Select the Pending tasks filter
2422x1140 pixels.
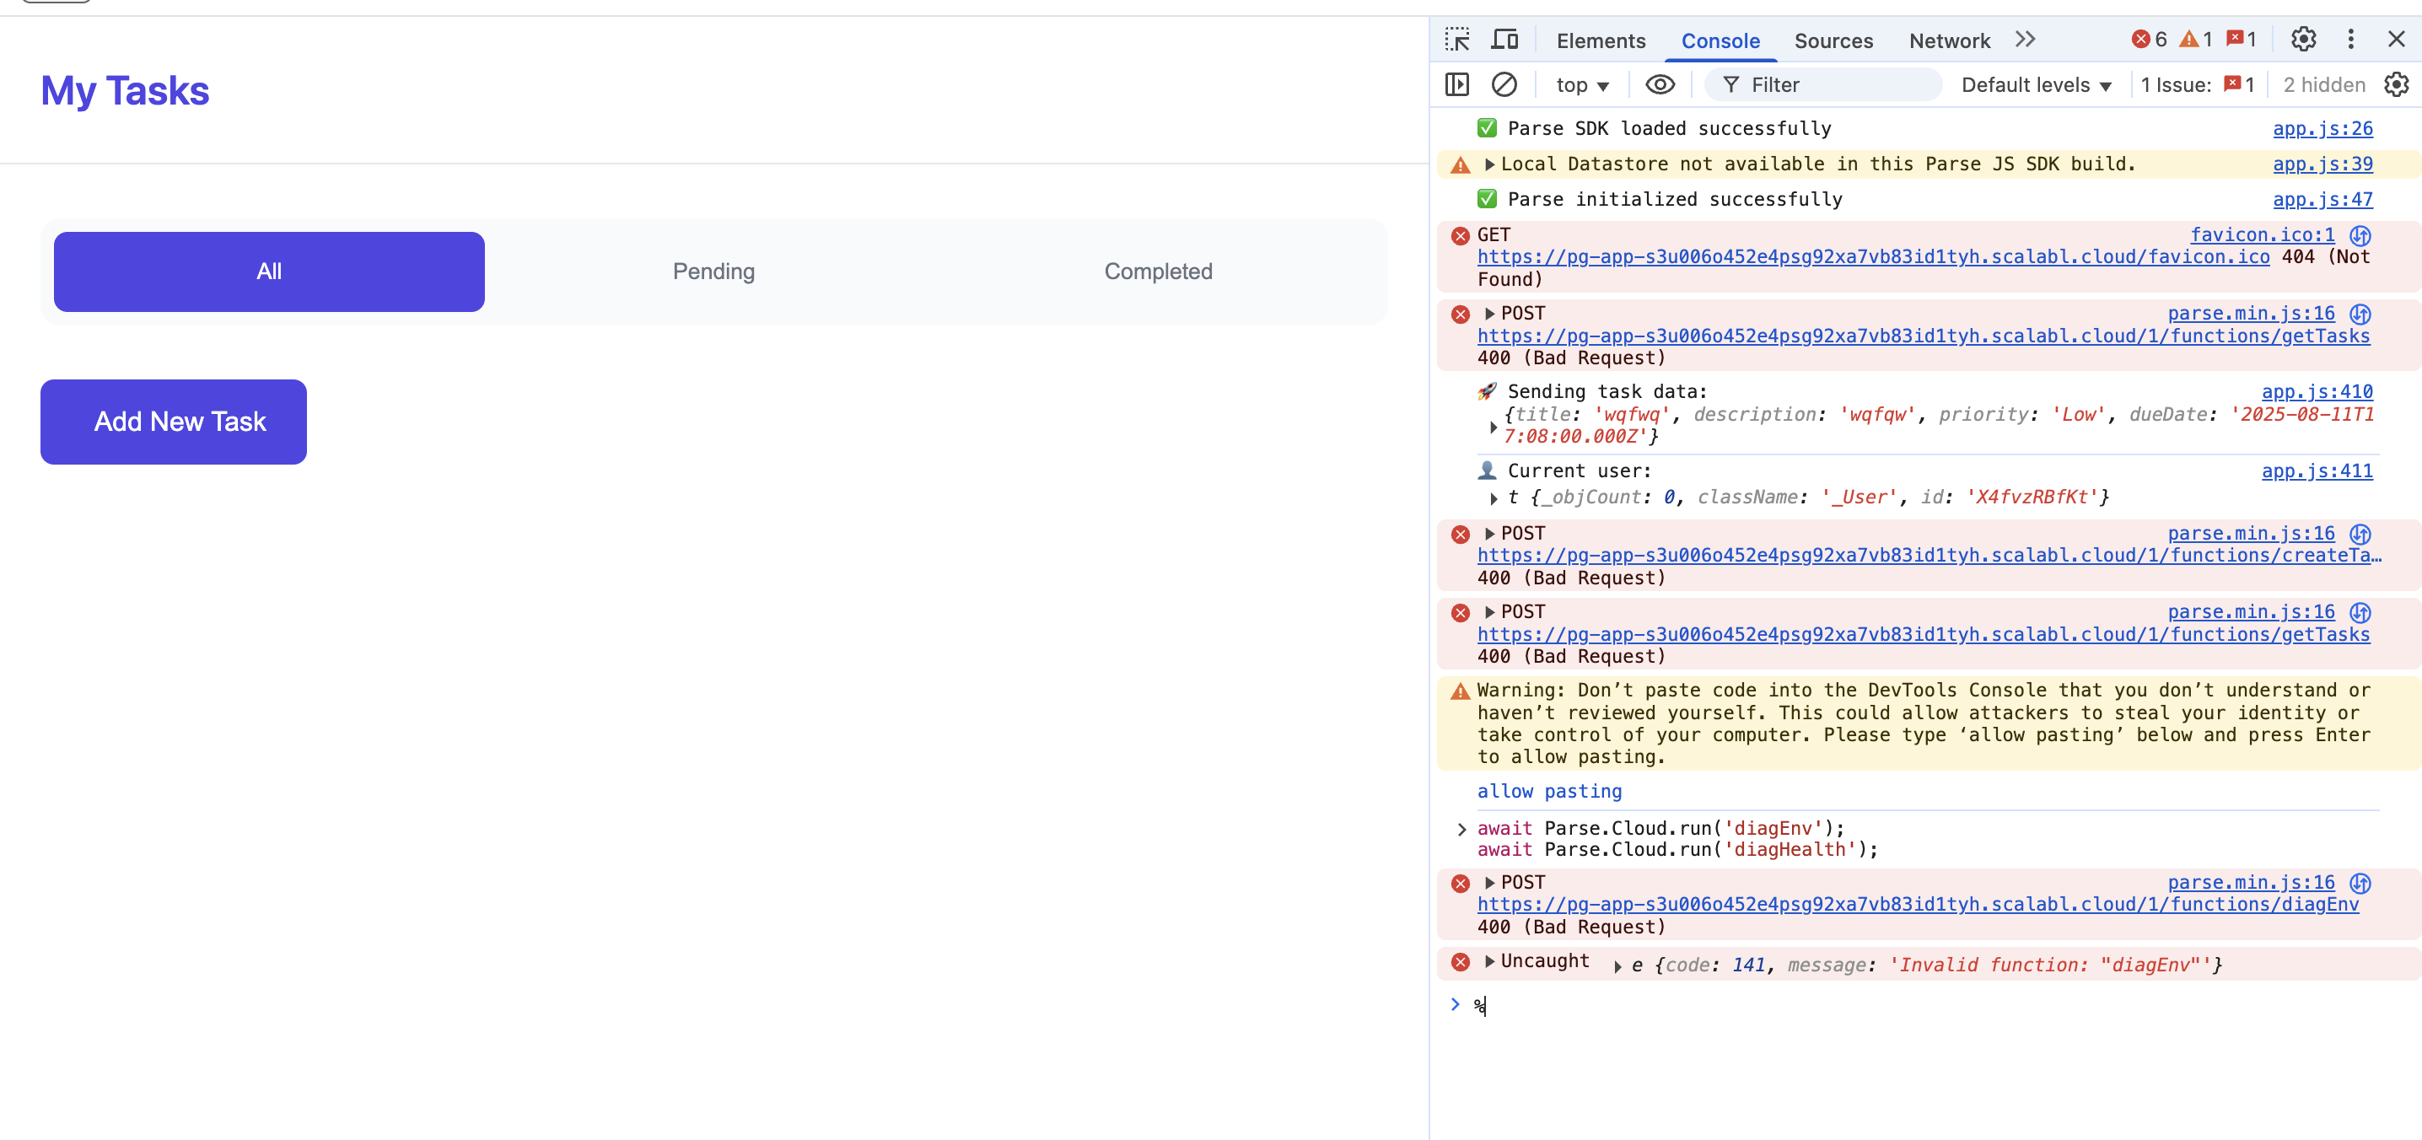713,272
